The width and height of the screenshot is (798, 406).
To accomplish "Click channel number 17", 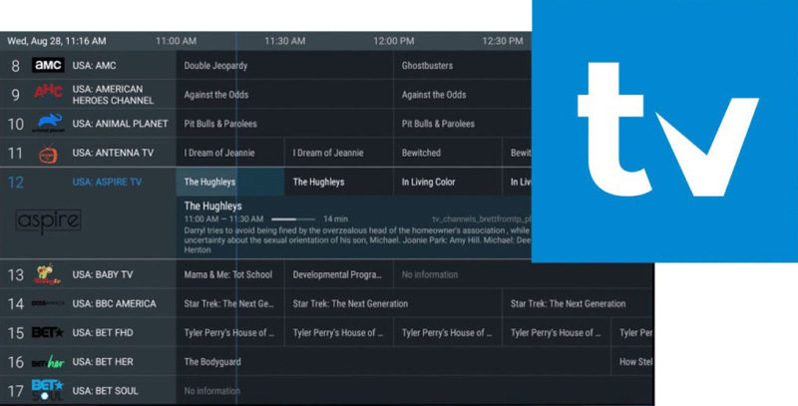I will (x=16, y=391).
